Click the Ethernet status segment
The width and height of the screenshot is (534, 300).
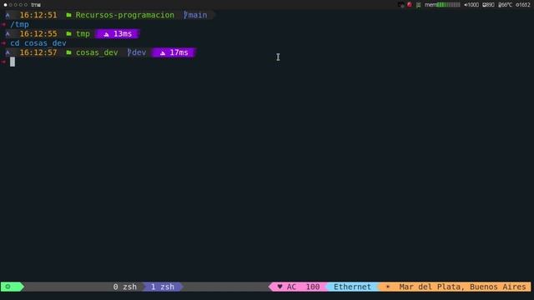tap(352, 287)
